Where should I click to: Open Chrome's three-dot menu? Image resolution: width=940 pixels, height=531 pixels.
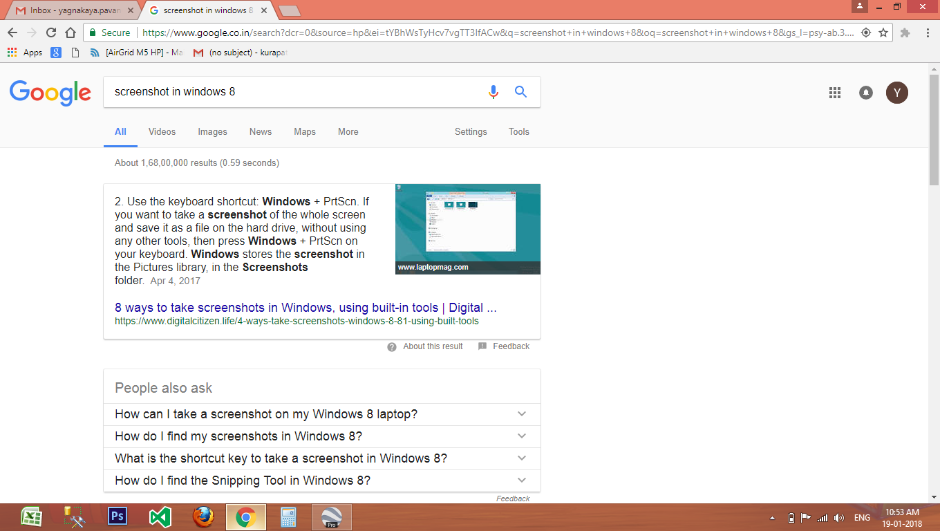tap(927, 32)
